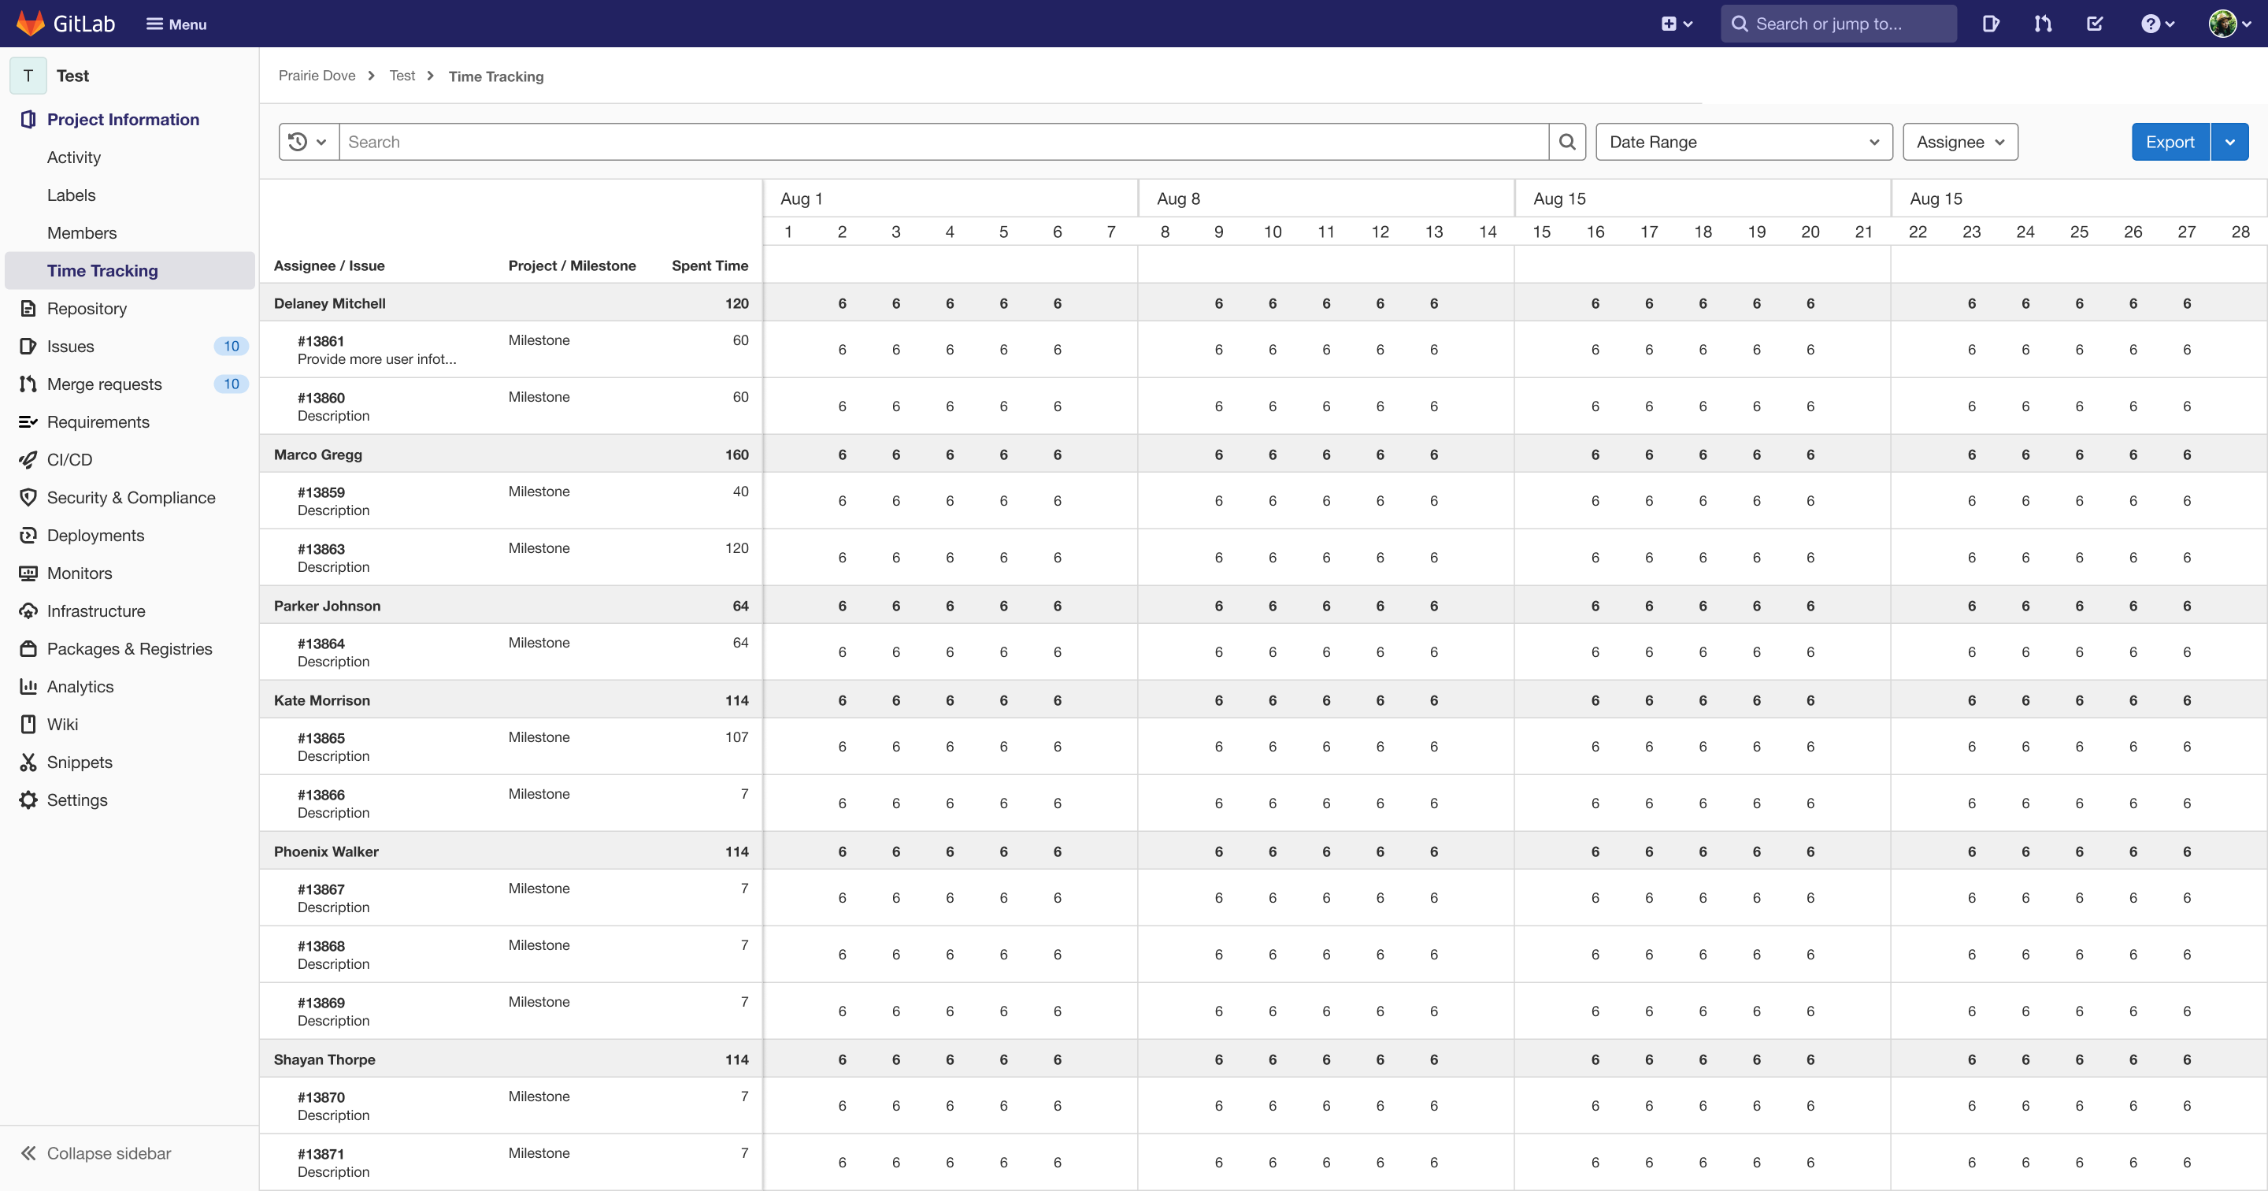Click the search magnifier button
Screen dimensions: 2268x1191
click(x=1566, y=142)
